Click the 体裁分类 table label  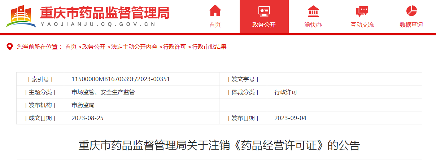pos(243,92)
